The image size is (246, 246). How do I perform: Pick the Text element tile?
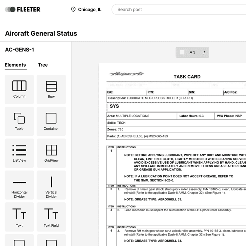(19, 217)
